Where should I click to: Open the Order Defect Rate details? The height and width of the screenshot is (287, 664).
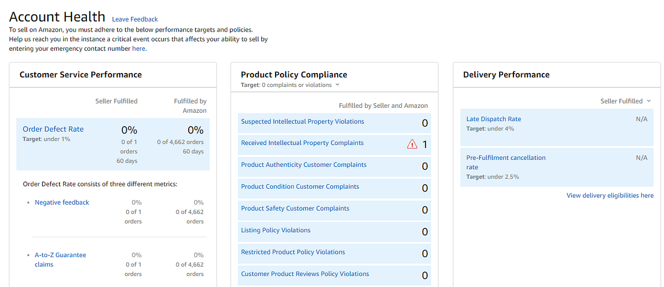pos(53,129)
